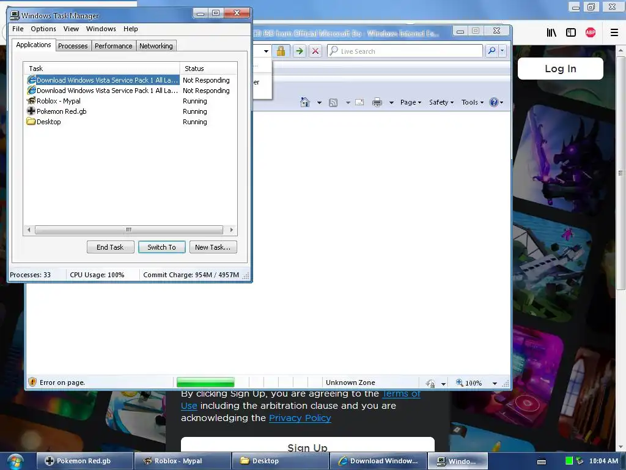Click the Print icon in IE toolbar
Screen dimensions: 626x470
pos(377,103)
